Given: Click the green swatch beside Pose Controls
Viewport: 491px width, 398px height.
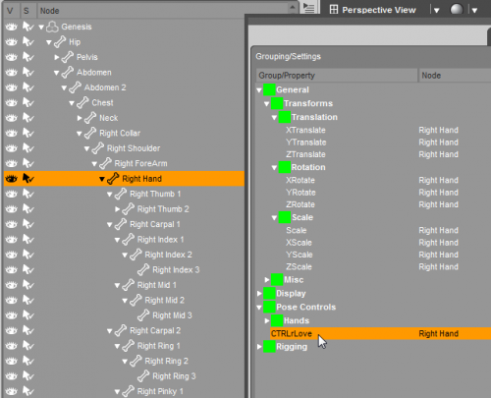Looking at the screenshot, I should 269,307.
